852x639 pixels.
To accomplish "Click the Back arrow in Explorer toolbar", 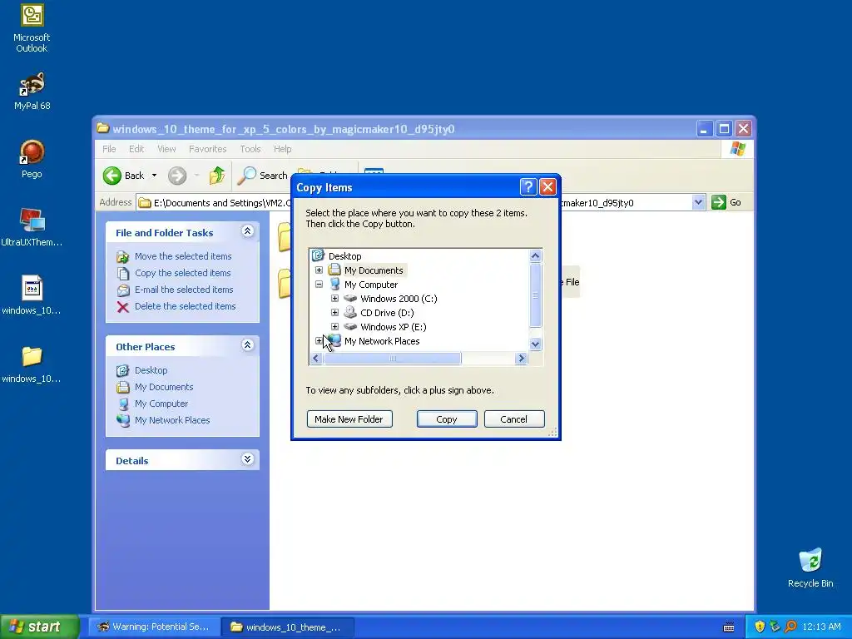I will [x=123, y=176].
